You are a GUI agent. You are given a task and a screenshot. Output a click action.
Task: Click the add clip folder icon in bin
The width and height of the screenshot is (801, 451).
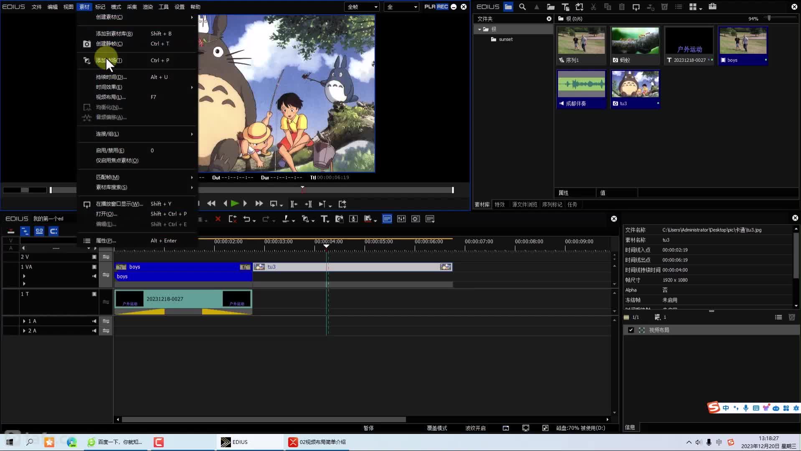point(550,7)
